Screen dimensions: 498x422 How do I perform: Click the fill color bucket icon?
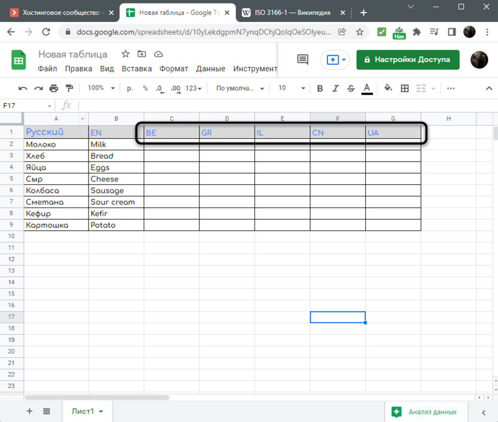388,89
